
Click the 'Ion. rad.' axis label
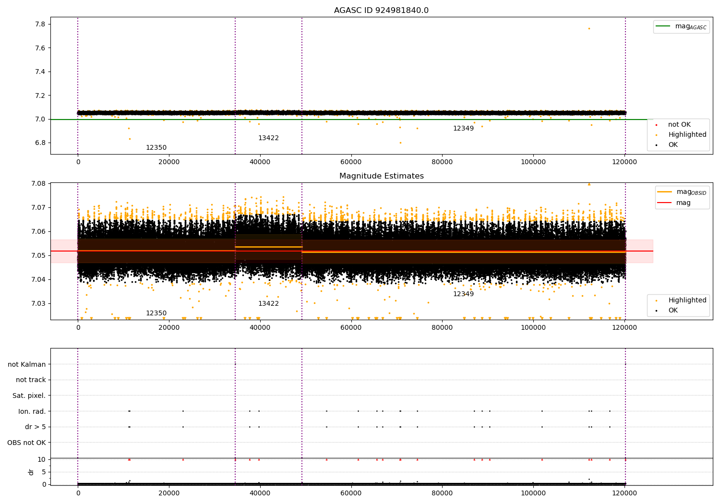[32, 411]
